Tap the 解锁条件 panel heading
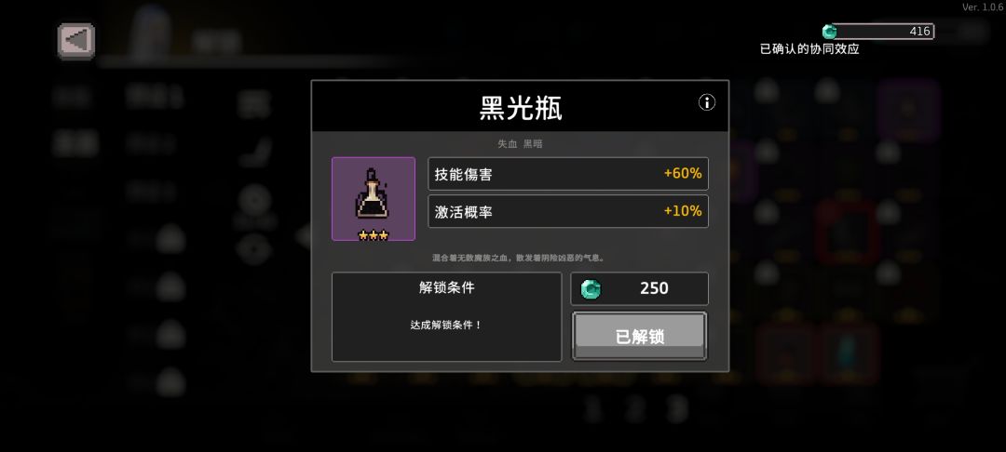 point(446,287)
